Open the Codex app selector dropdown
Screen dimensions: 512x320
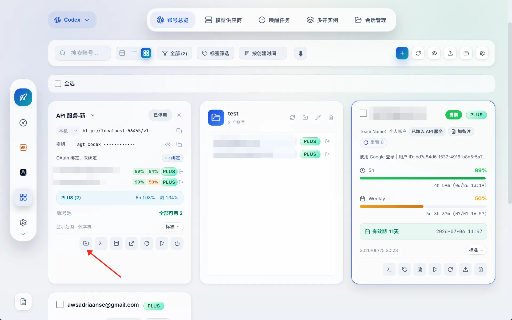[72, 20]
